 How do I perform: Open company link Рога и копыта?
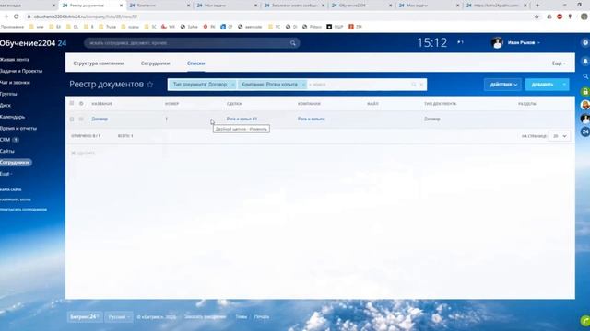[312, 119]
